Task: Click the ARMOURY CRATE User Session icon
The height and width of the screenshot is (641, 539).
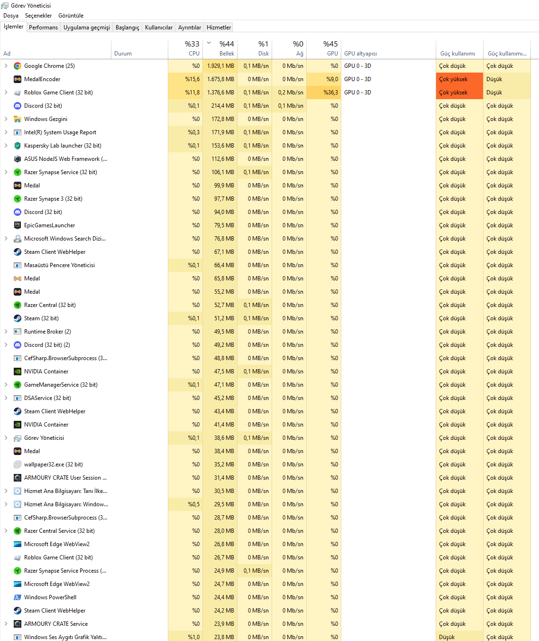Action: [x=18, y=478]
